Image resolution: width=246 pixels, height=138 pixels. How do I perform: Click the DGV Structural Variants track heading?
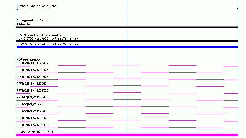click(x=39, y=35)
